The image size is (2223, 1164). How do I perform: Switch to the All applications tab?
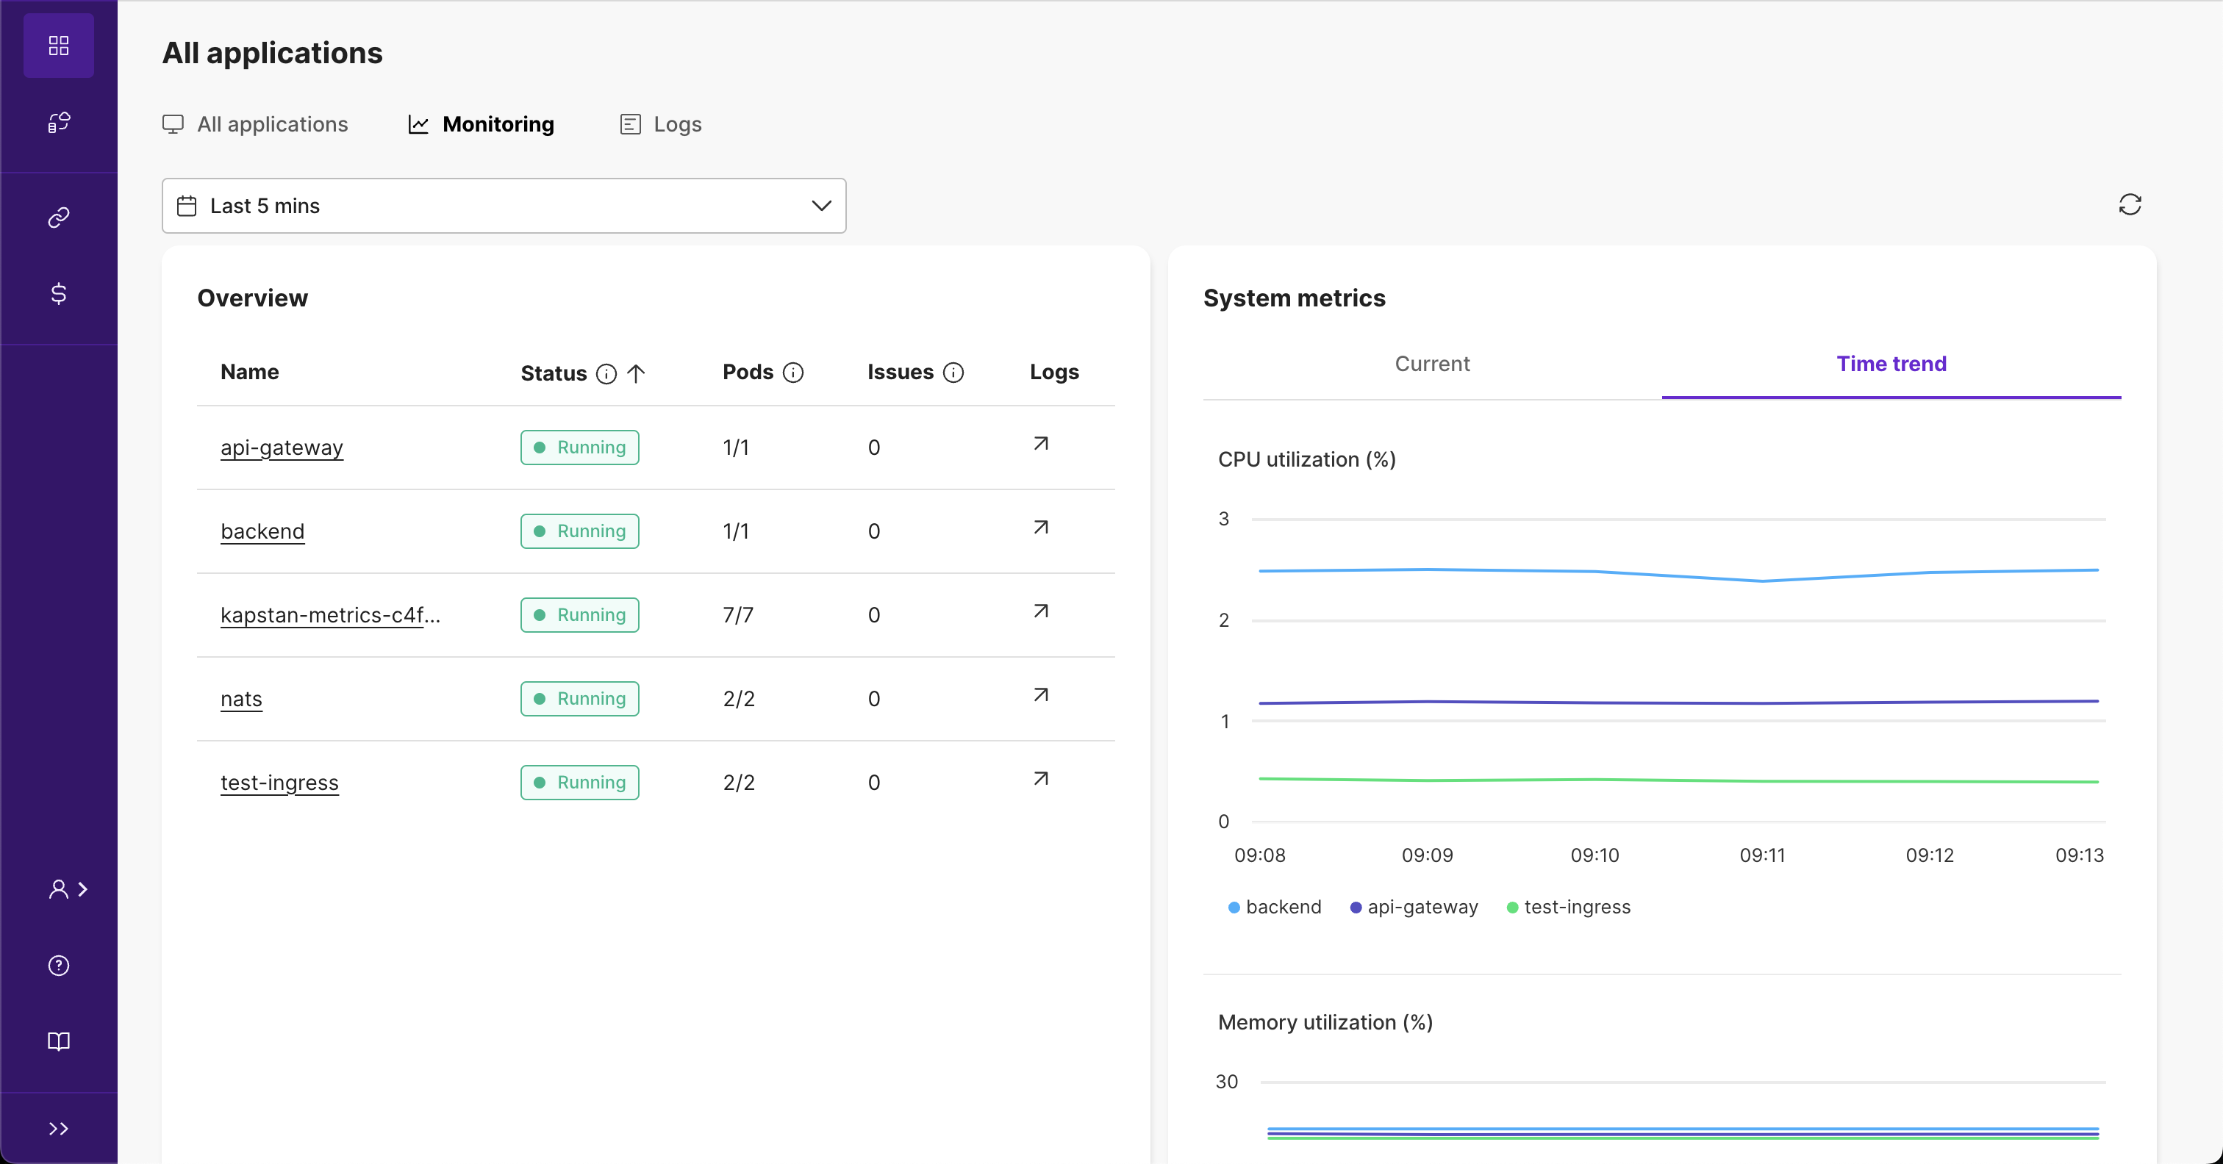pyautogui.click(x=255, y=124)
